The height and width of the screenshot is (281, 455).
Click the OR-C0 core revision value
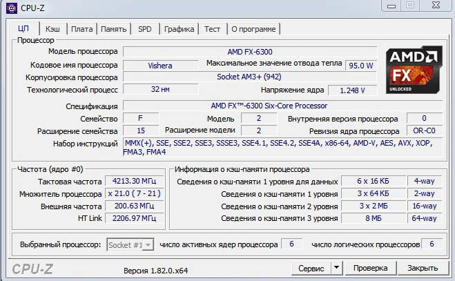coord(424,130)
